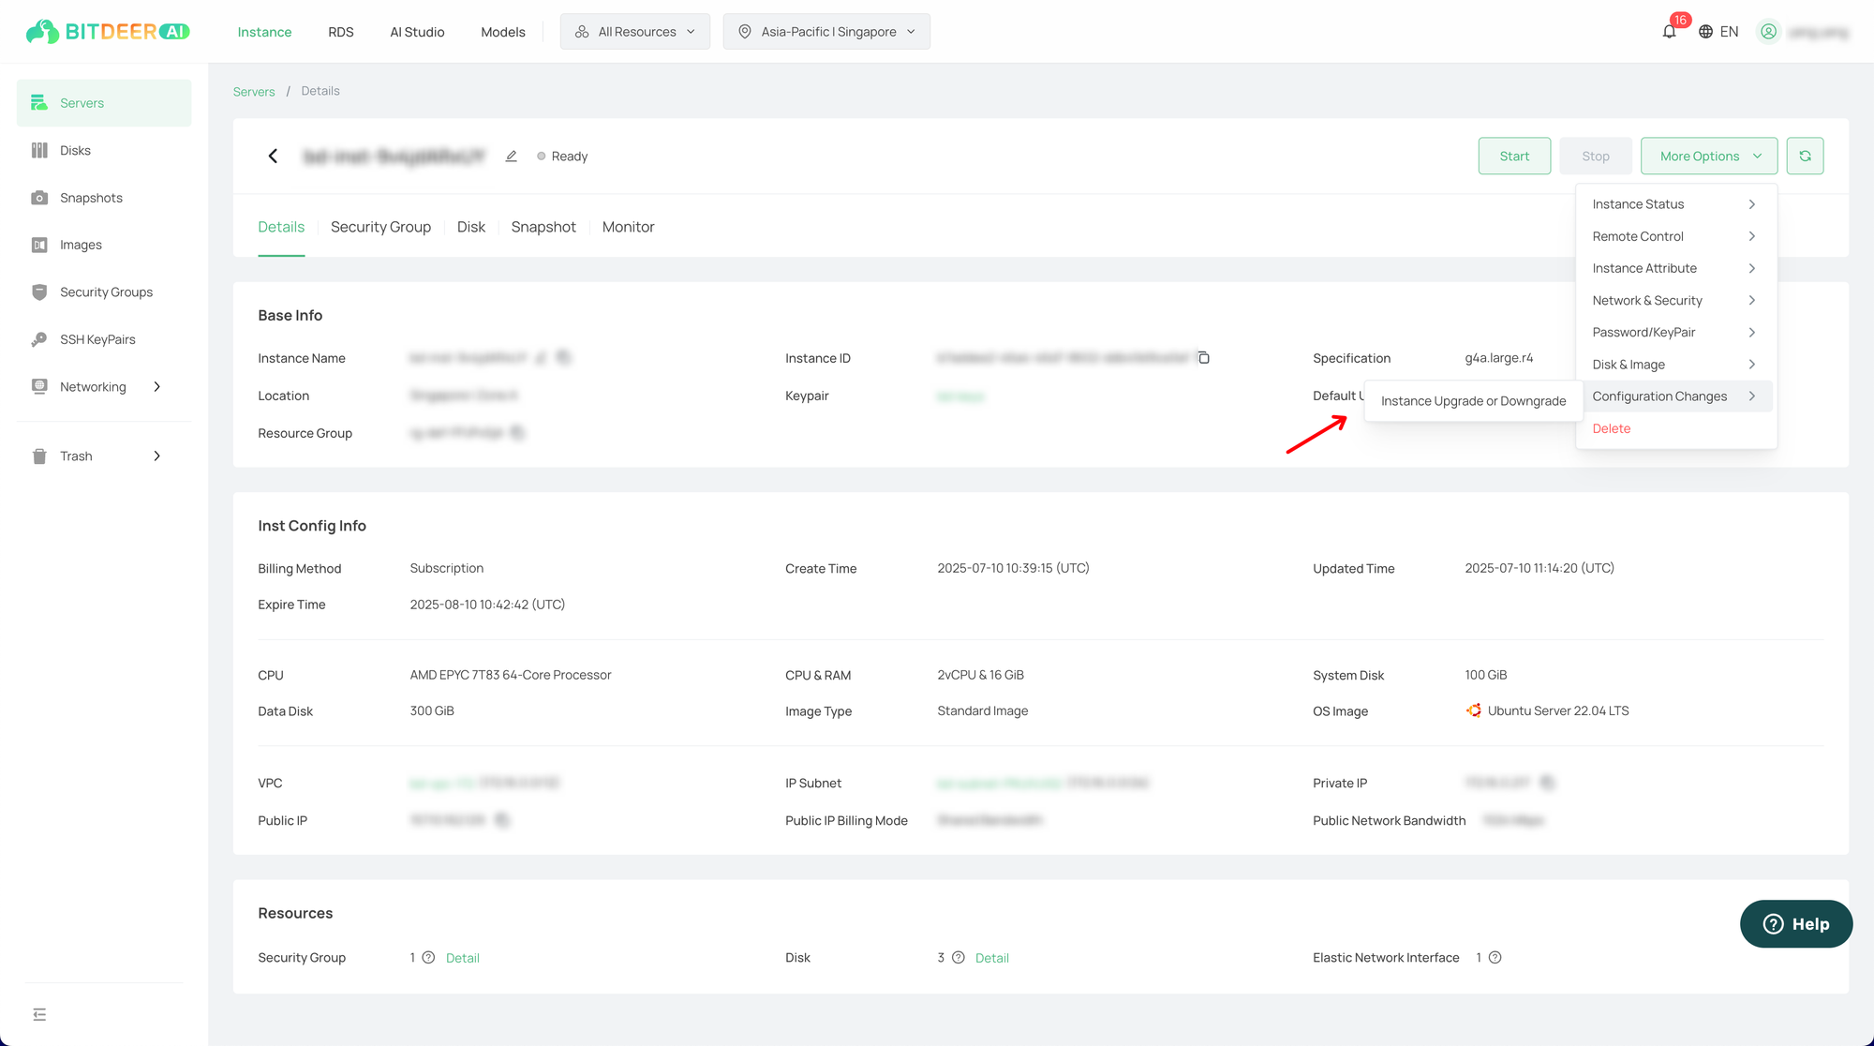Open the IP Subnet link
This screenshot has height=1046, width=1874.
tap(999, 783)
